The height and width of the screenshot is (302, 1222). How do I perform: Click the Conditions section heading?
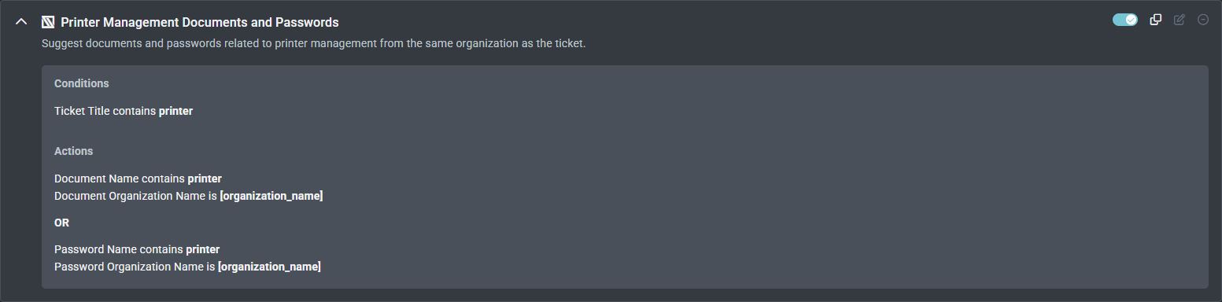(x=82, y=83)
